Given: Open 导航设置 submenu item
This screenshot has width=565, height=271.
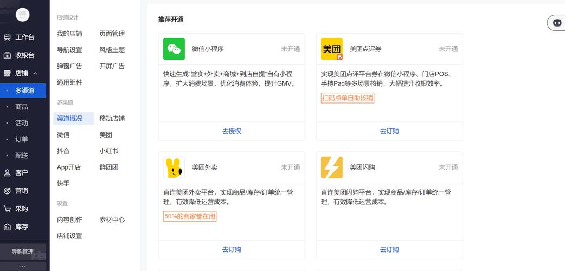Looking at the screenshot, I should click(x=69, y=50).
